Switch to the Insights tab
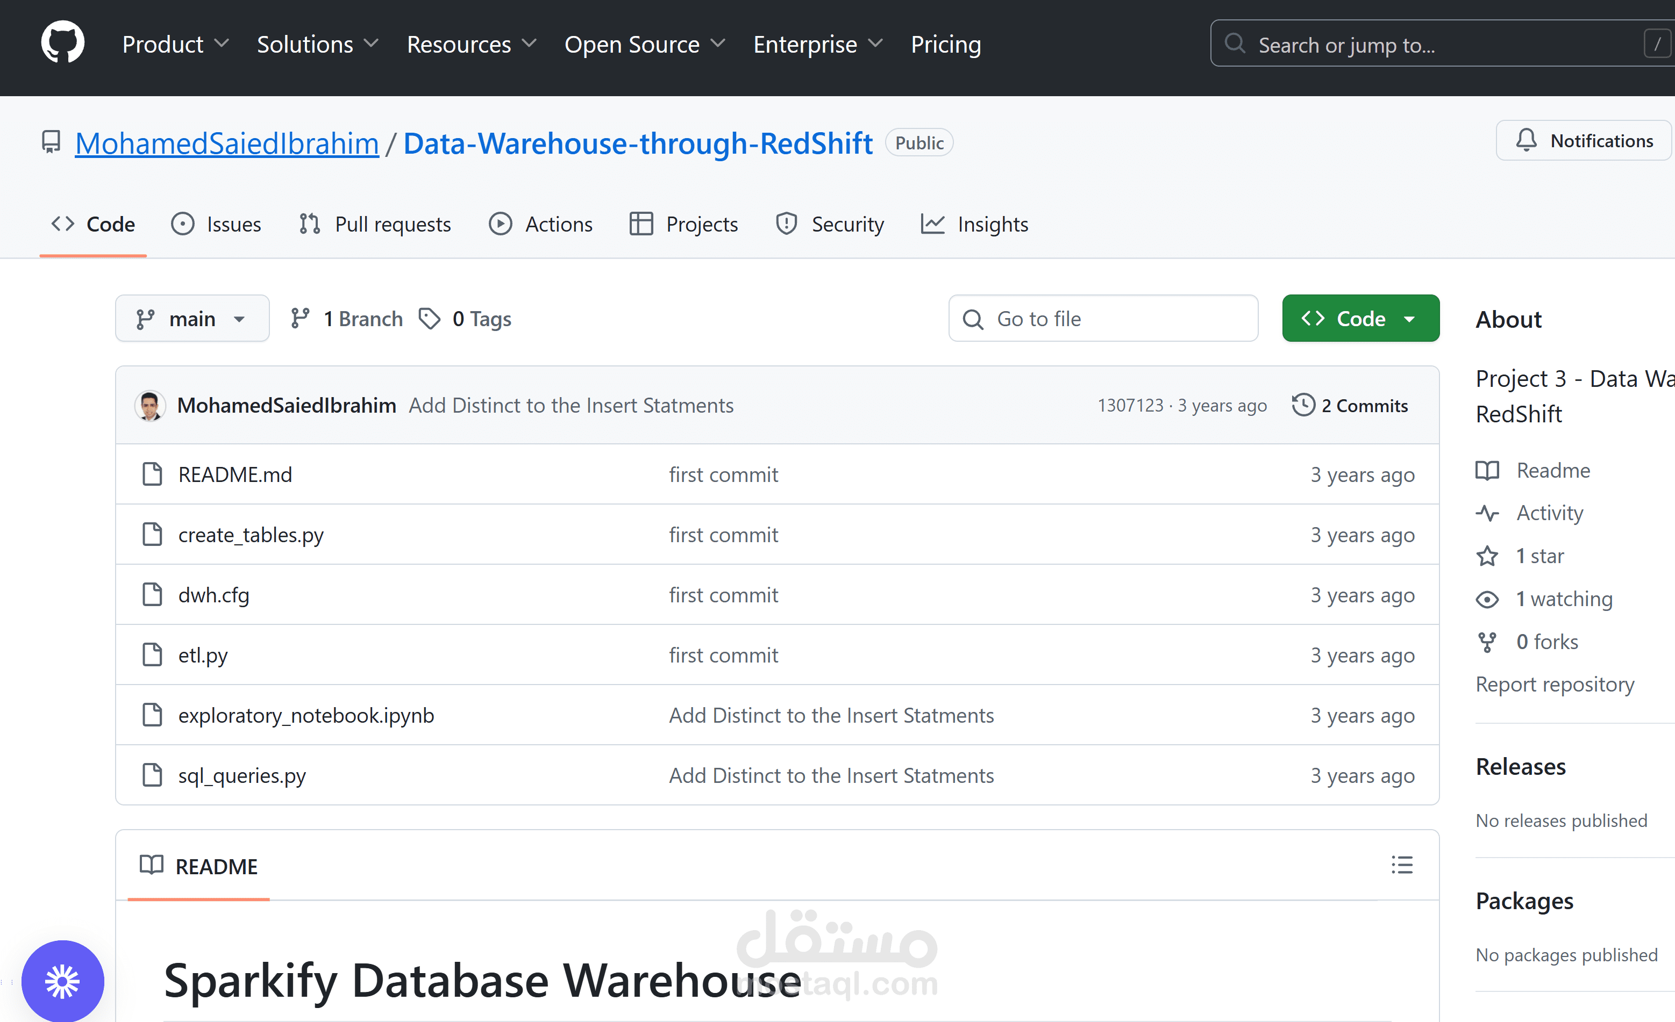 (974, 224)
